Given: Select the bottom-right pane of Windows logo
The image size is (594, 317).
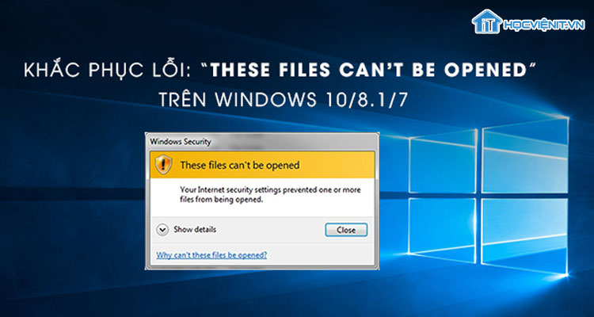Looking at the screenshot, I should [524, 236].
